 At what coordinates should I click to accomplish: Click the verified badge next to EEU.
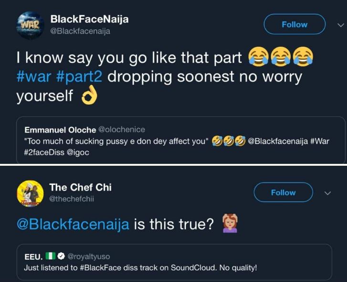(61, 257)
